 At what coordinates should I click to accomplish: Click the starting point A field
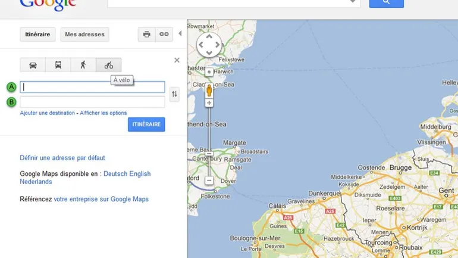pos(92,87)
